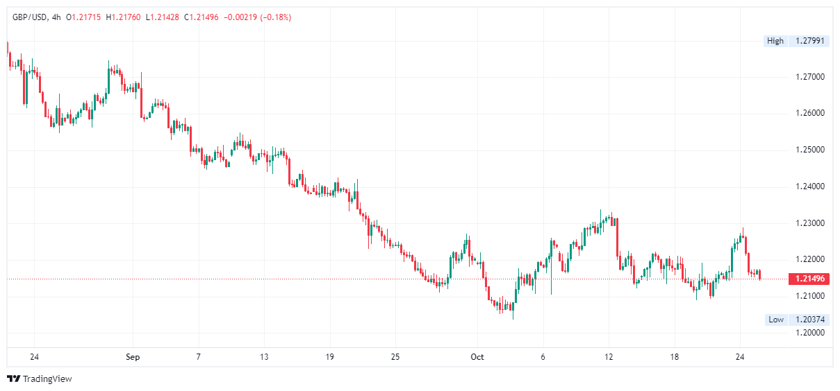Click the 1.25000 price axis level

[x=809, y=150]
